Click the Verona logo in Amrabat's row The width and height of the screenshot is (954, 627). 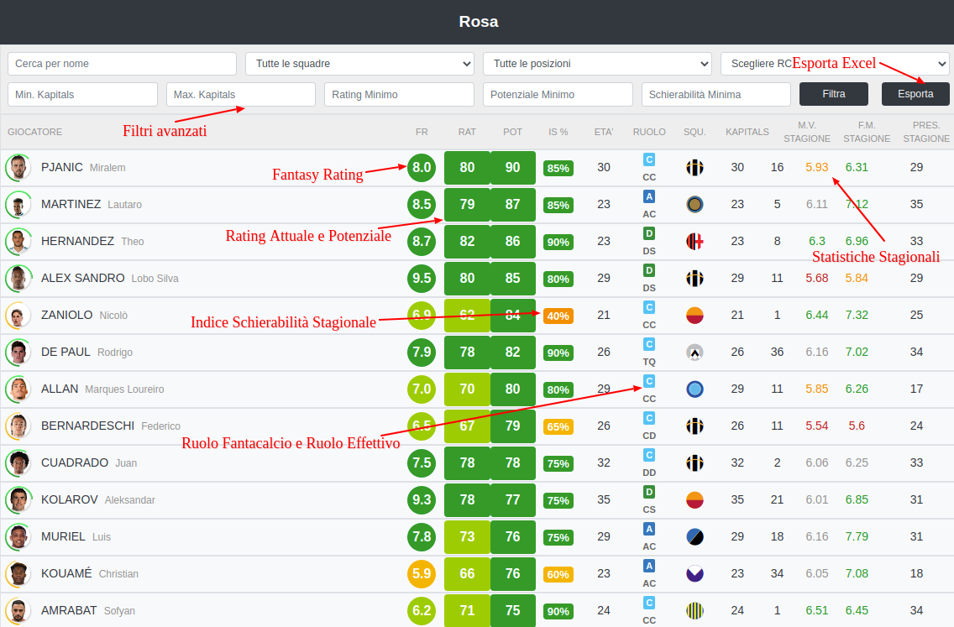coord(695,611)
